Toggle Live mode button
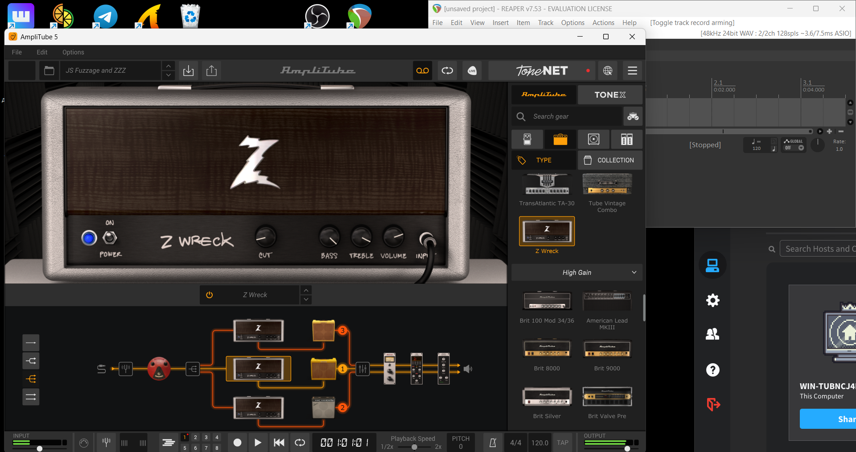The width and height of the screenshot is (856, 452). [x=472, y=70]
